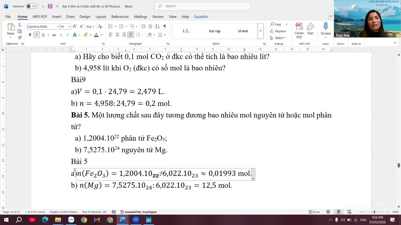Click the Copy icon in Clipboard
The image size is (401, 225).
[19, 31]
